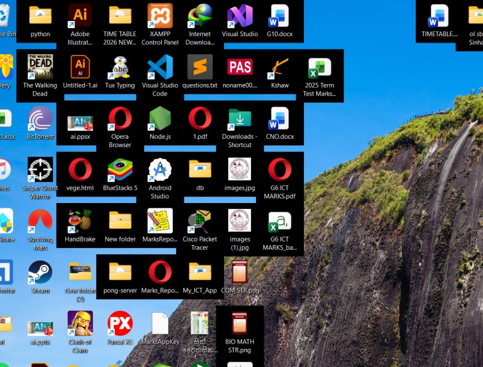Select the Tux Typing penguin icon
The height and width of the screenshot is (367, 483).
click(x=120, y=67)
